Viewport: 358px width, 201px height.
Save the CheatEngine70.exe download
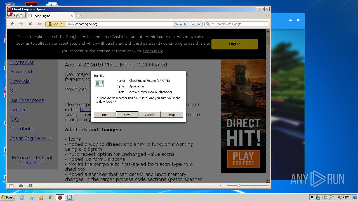point(127,115)
